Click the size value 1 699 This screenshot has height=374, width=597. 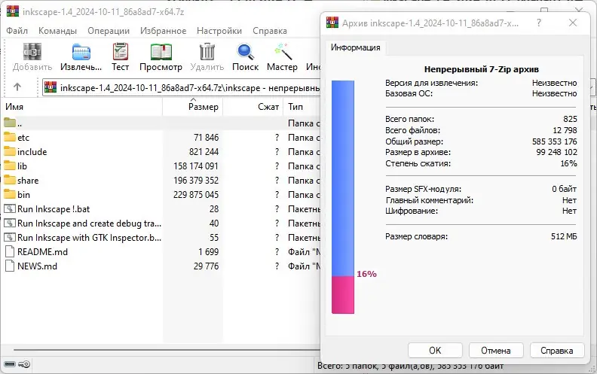[208, 251]
